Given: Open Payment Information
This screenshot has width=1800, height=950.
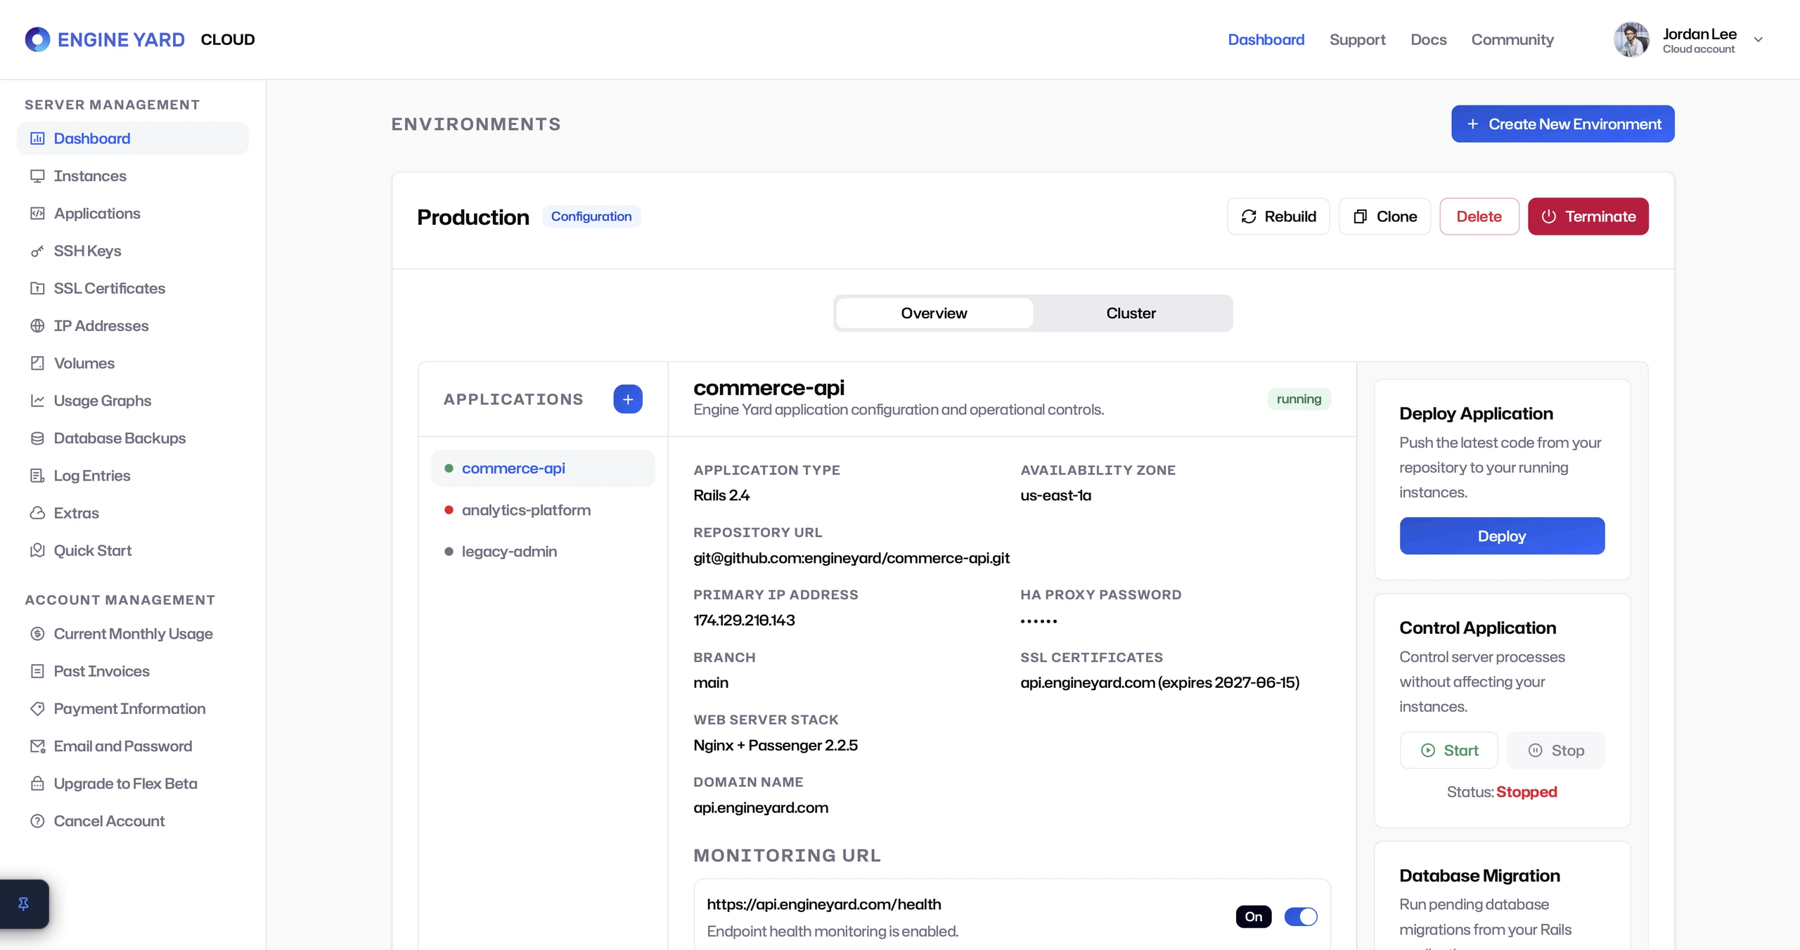Looking at the screenshot, I should [x=132, y=708].
